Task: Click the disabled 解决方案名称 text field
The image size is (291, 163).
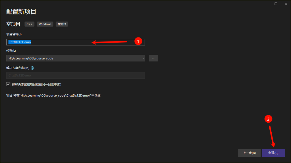Action: (75, 76)
